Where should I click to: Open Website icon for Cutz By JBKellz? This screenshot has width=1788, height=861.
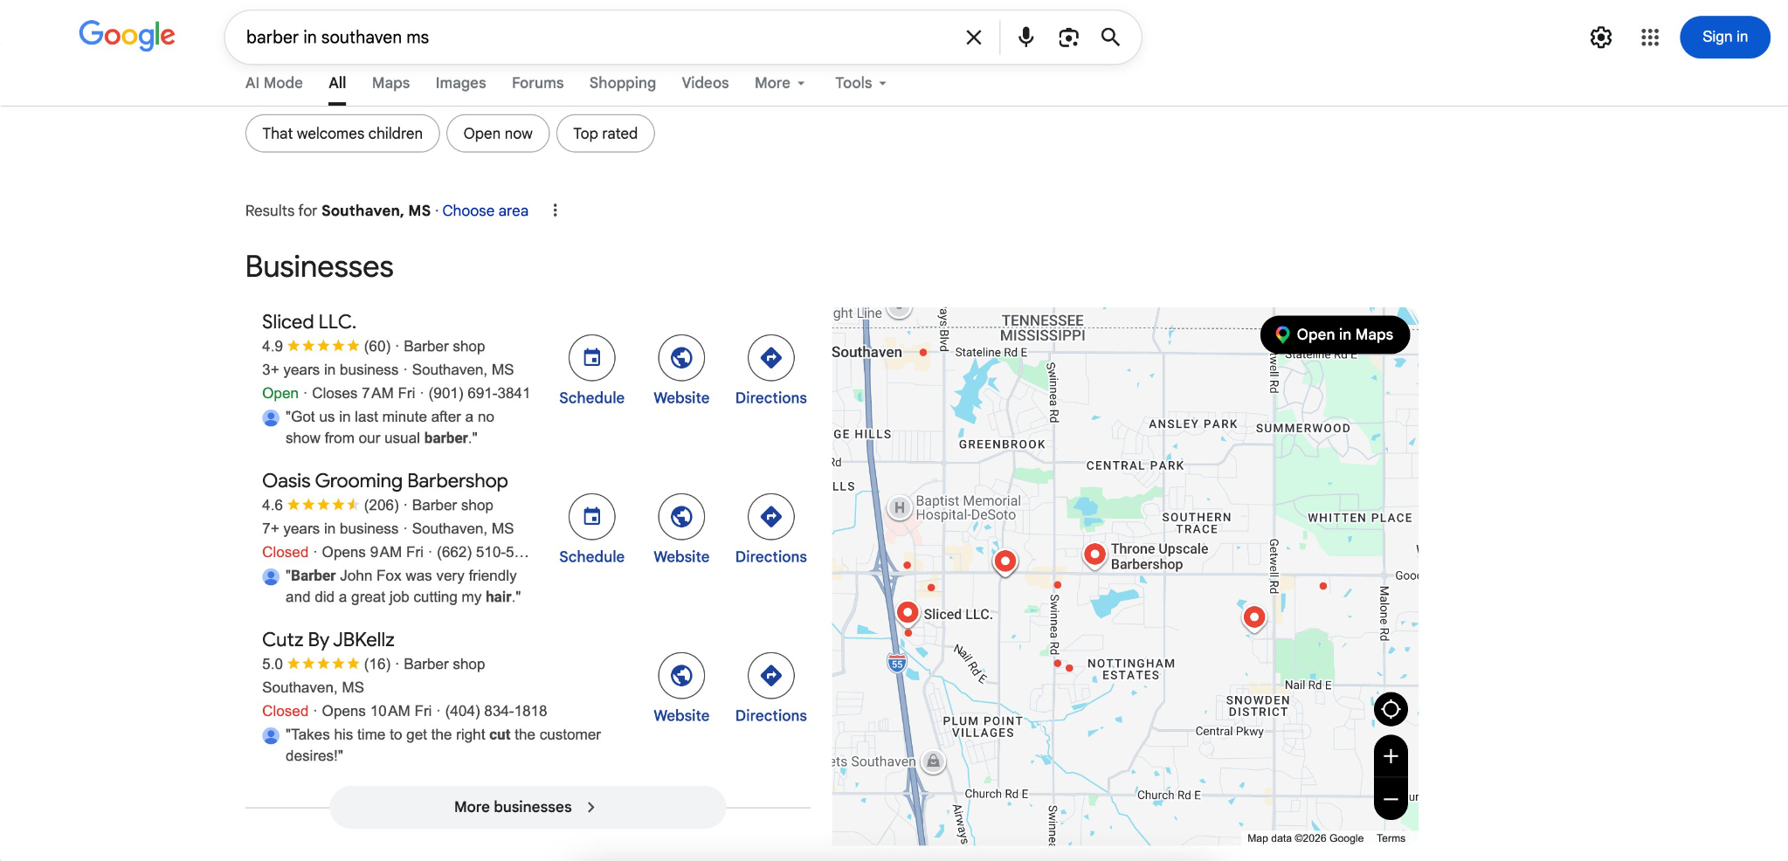tap(681, 676)
